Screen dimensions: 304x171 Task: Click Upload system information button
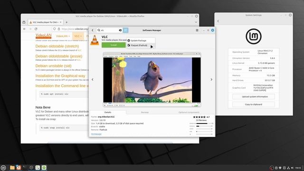coord(254,96)
